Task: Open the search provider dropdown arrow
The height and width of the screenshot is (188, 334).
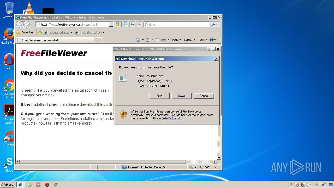Action: tap(218, 24)
